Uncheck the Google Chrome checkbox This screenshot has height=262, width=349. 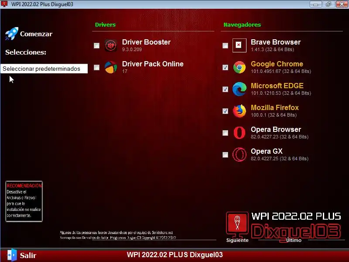pyautogui.click(x=225, y=67)
